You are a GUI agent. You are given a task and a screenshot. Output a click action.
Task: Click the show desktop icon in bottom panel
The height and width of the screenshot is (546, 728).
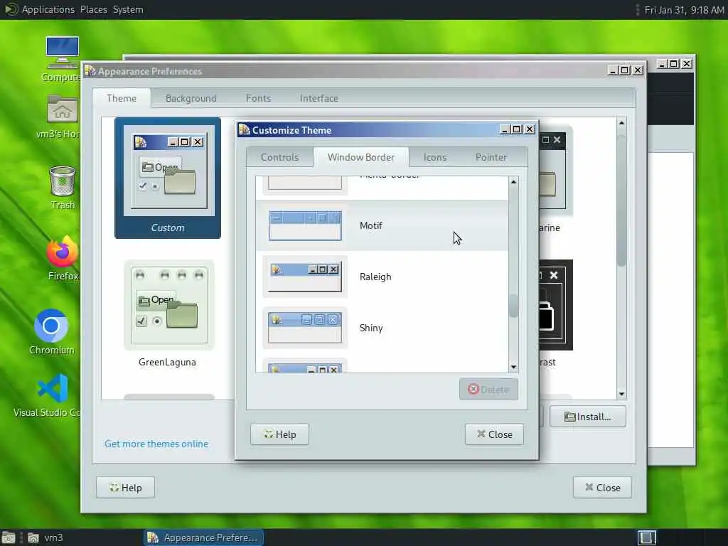[x=9, y=537]
